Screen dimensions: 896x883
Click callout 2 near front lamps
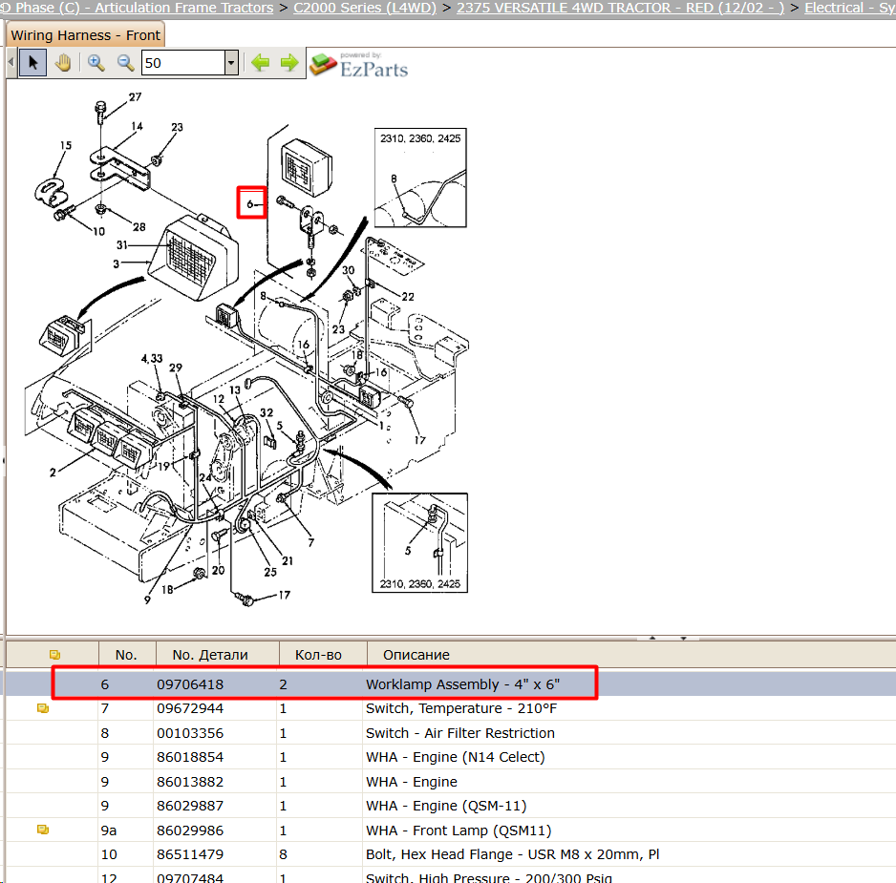53,473
